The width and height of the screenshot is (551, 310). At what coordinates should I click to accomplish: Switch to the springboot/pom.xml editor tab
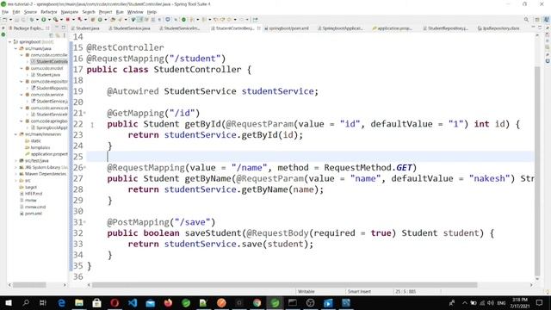[287, 28]
